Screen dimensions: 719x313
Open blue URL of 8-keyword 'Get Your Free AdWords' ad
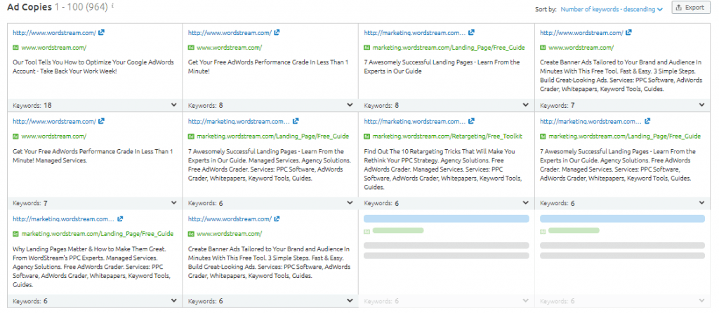(x=230, y=33)
